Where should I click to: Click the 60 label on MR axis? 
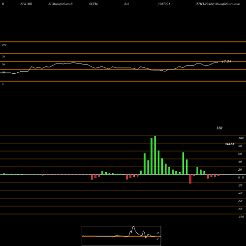240,154
